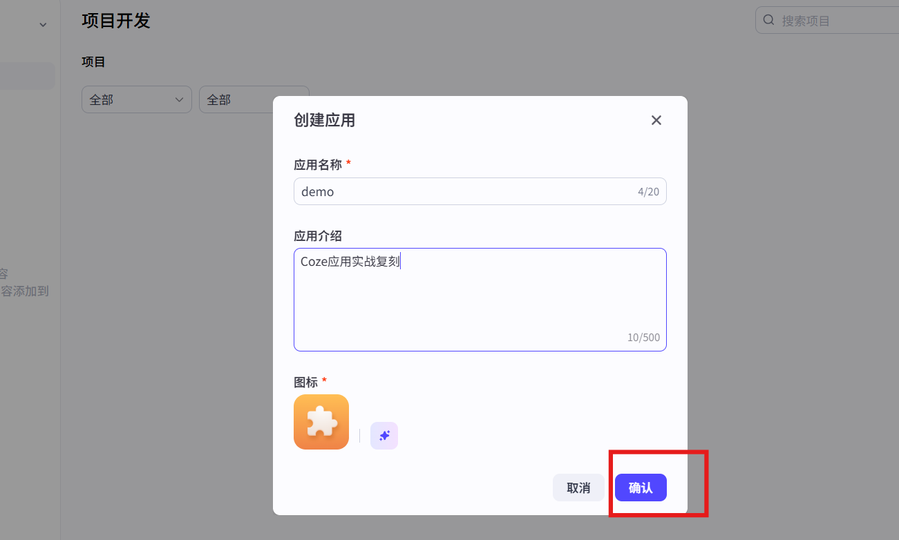The image size is (899, 540).
Task: Click the AI generate icon sparkle button
Action: click(384, 436)
